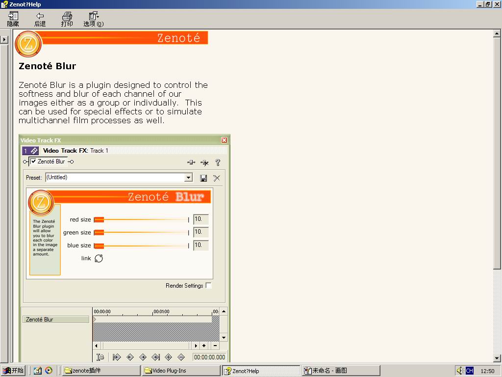The image size is (502, 377).
Task: Go to next keyframe button
Action: (x=143, y=357)
